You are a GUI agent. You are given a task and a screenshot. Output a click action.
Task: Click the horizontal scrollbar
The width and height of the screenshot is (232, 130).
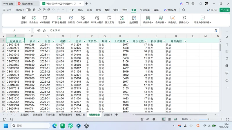click(171, 114)
